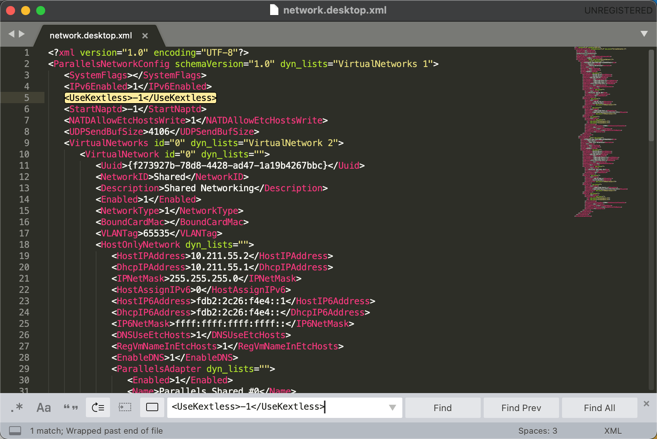This screenshot has width=657, height=439.
Task: Open the XML syntax selector
Action: (x=613, y=431)
